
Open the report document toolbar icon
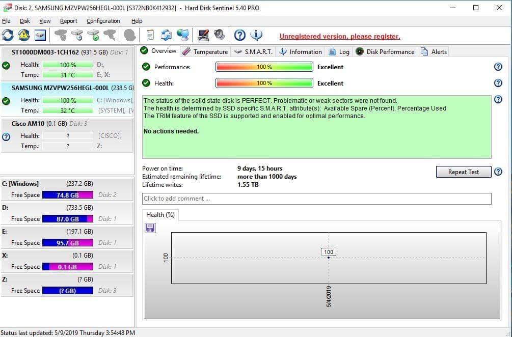click(x=150, y=35)
